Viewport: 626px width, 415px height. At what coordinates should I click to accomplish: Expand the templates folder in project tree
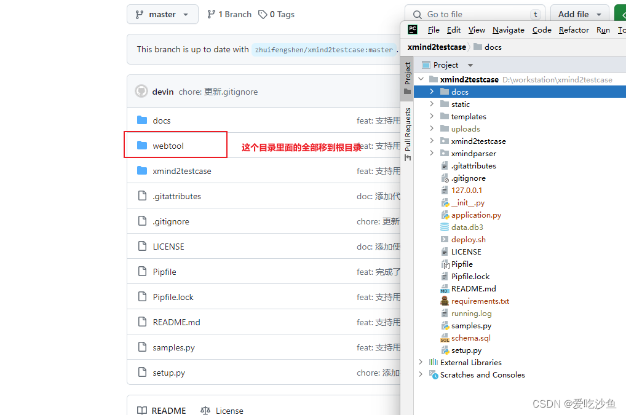pos(432,117)
